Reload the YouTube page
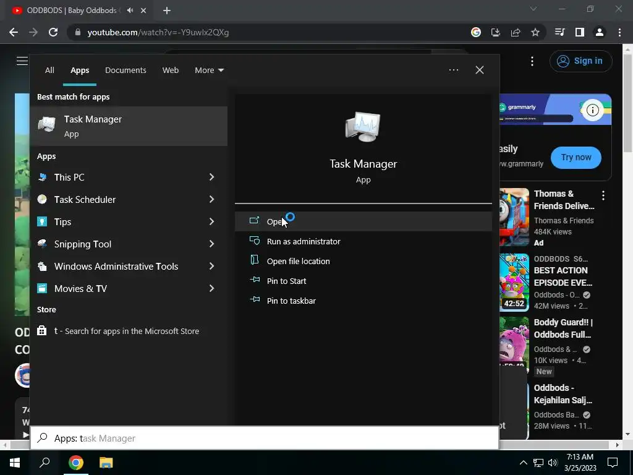Screen dimensions: 633x475 click(53, 32)
